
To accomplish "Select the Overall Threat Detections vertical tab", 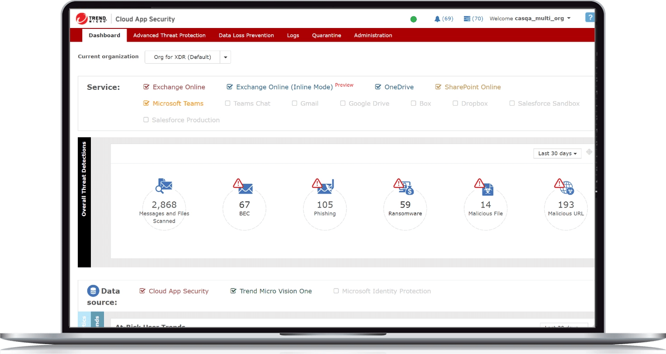I will click(84, 202).
